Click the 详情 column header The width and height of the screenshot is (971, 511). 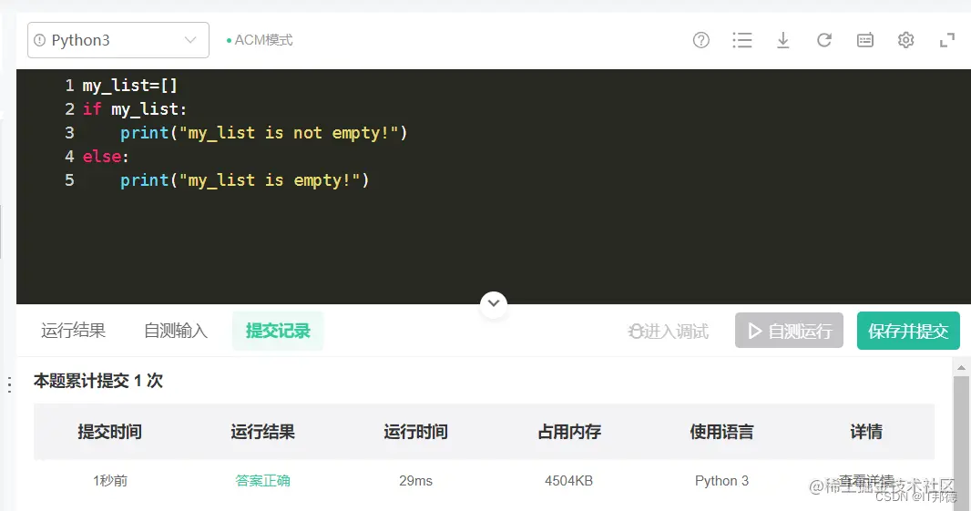[x=866, y=432]
